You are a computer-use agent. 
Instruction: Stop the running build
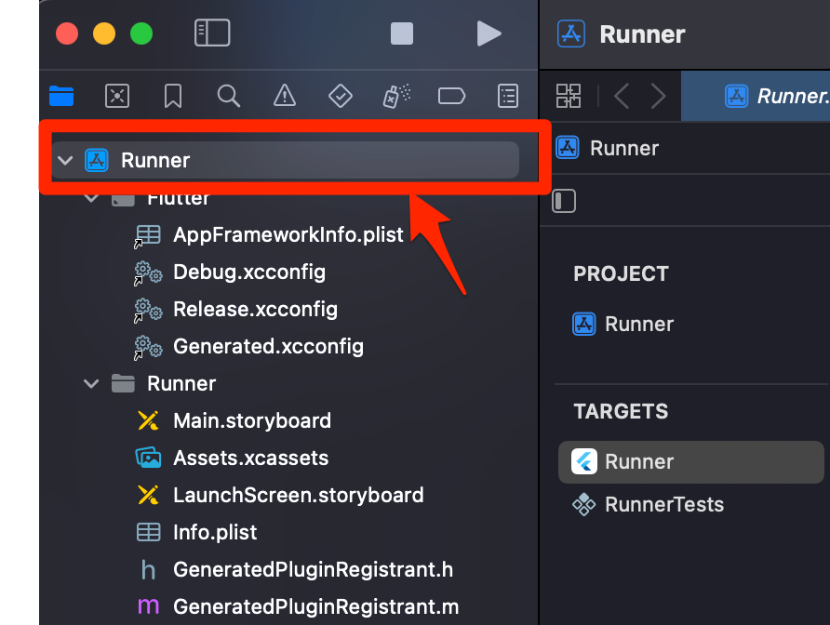402,33
